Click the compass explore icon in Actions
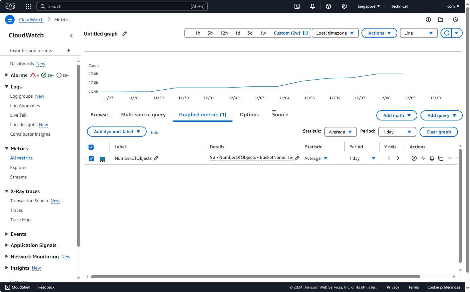The image size is (470, 292). (x=414, y=158)
